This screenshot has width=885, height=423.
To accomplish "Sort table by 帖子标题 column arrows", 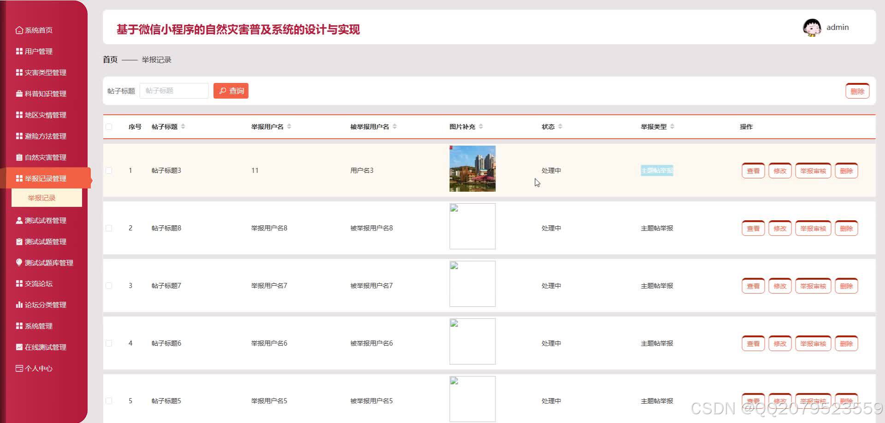I will [183, 126].
